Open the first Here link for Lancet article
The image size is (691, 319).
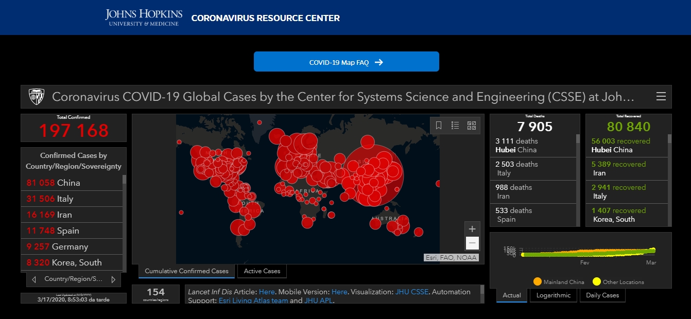click(267, 292)
